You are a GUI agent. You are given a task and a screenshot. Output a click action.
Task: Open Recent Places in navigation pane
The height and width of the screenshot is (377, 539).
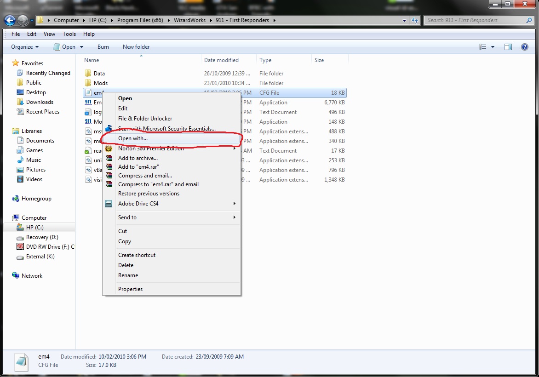pyautogui.click(x=43, y=111)
